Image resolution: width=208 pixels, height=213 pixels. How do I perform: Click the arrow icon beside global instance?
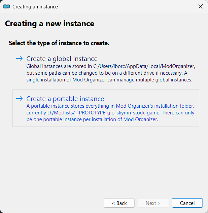pyautogui.click(x=19, y=59)
